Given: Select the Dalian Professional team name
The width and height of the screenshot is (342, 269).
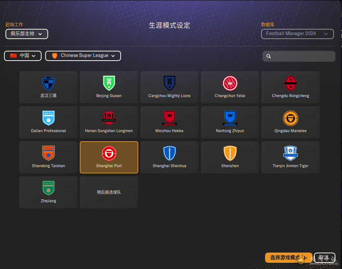Looking at the screenshot, I should [x=48, y=131].
